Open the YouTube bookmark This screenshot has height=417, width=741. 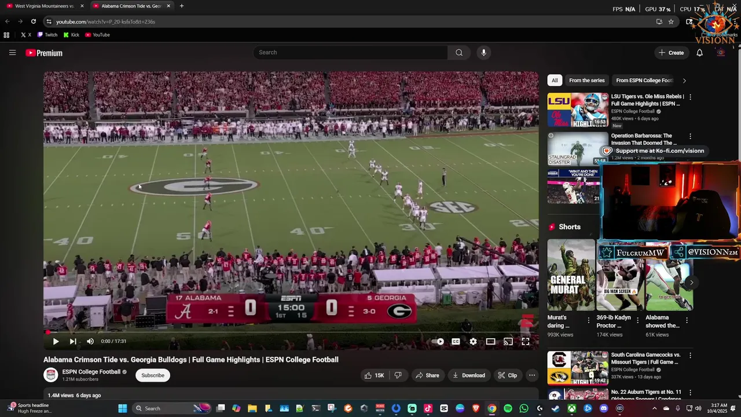(97, 35)
